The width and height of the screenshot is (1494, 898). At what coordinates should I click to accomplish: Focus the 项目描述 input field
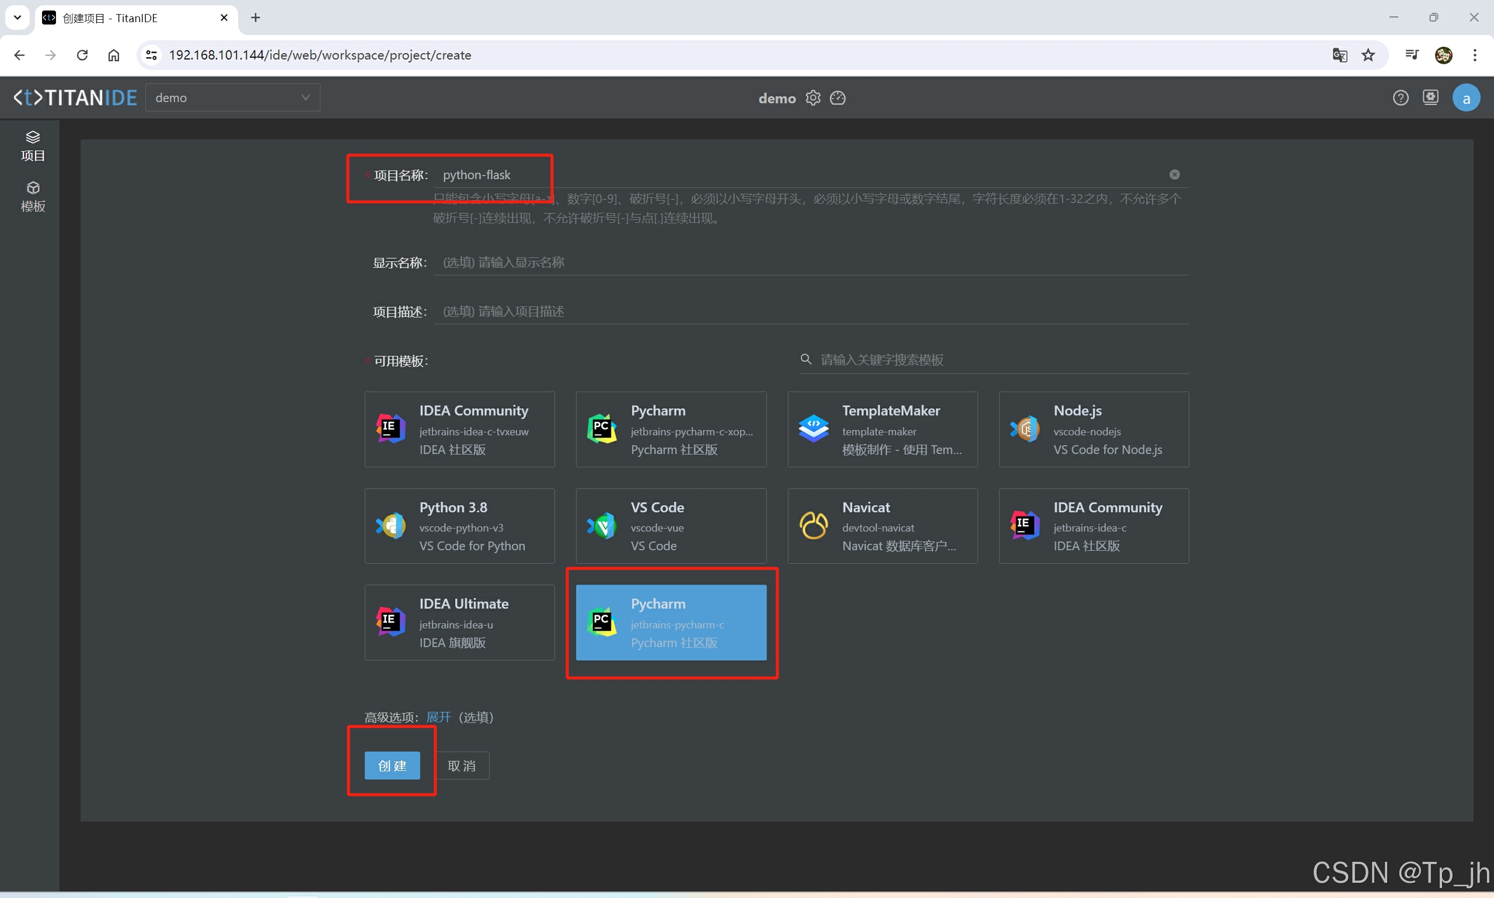tap(811, 311)
